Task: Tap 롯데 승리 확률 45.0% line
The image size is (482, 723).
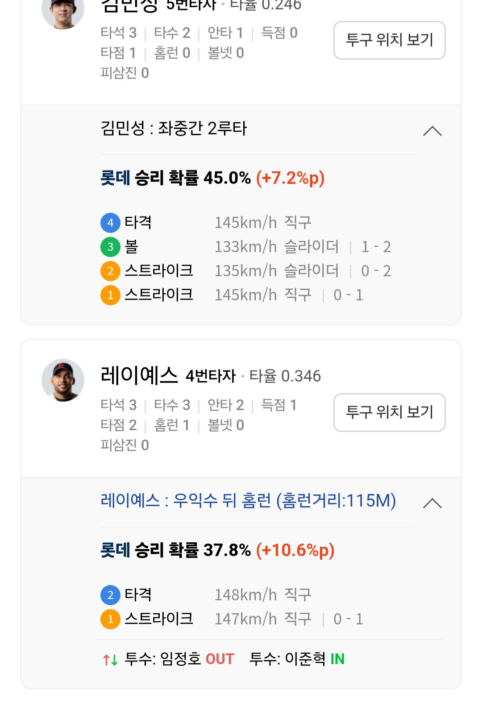Action: (x=212, y=178)
